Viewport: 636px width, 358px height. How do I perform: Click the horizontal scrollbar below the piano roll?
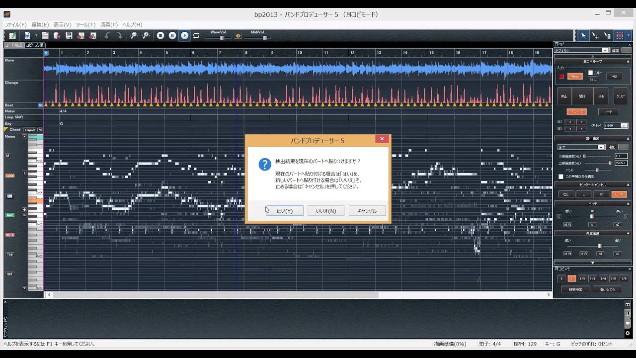click(x=216, y=295)
